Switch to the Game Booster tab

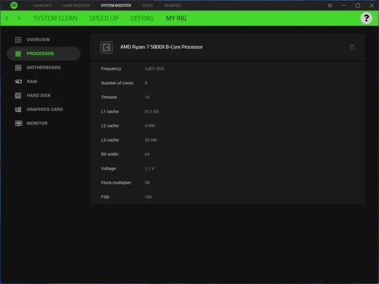[76, 5]
